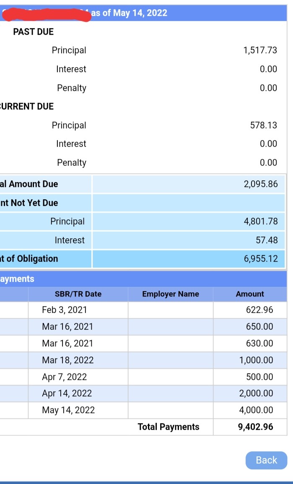Click the 4,000.00 payment amount

pos(256,410)
